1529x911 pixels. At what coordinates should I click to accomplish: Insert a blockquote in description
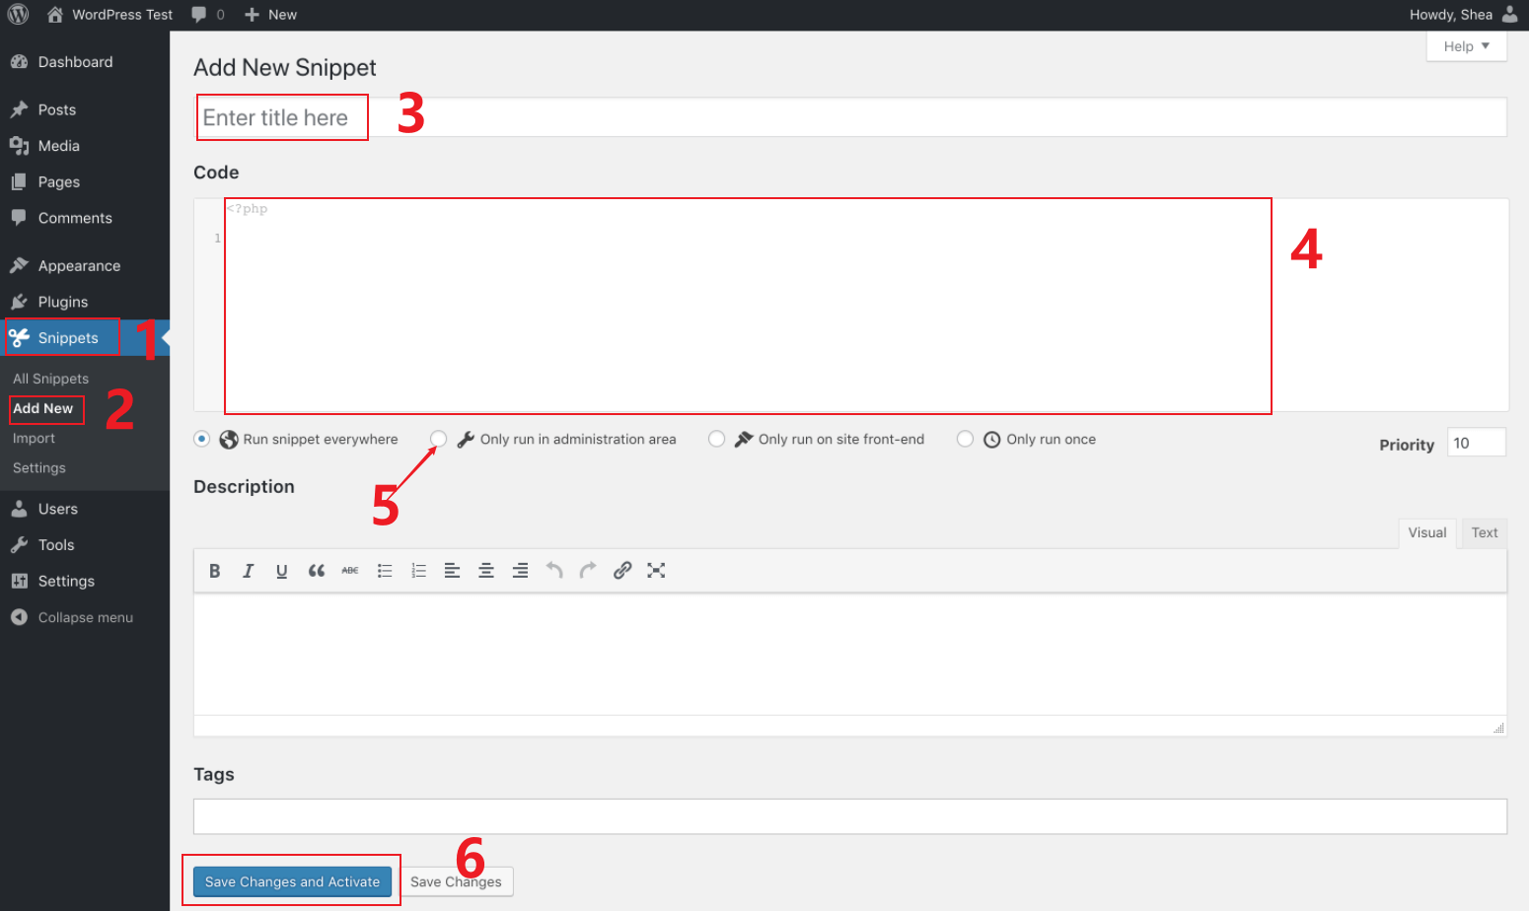click(x=316, y=571)
